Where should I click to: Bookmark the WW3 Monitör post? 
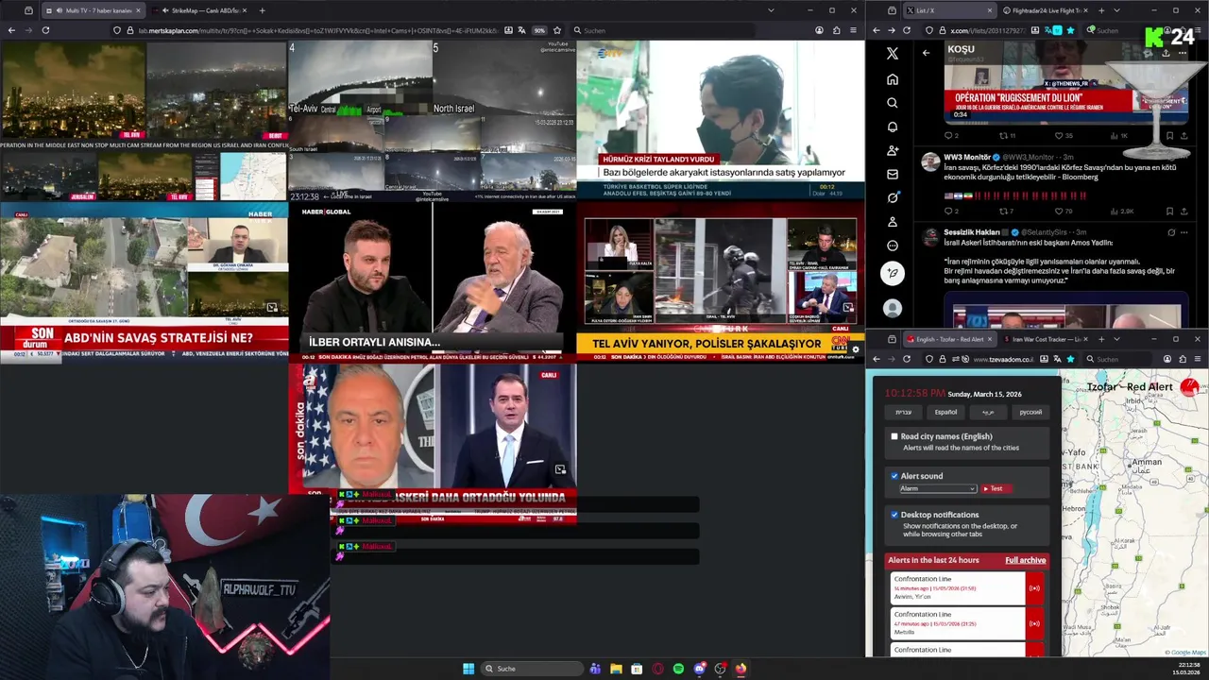(1169, 212)
